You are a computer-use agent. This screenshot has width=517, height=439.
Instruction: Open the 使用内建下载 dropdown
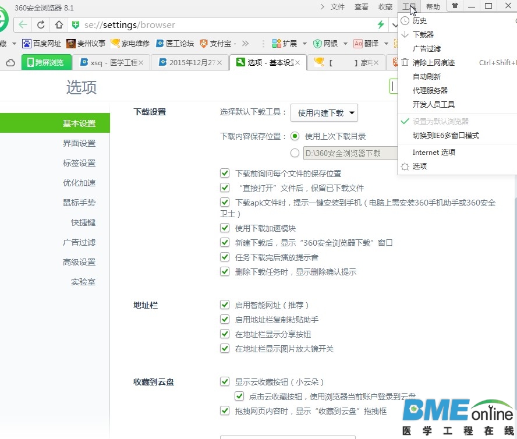(324, 113)
